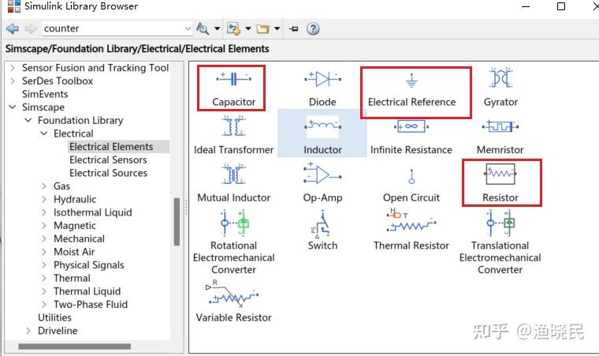Select the Simscape library label

[43, 107]
